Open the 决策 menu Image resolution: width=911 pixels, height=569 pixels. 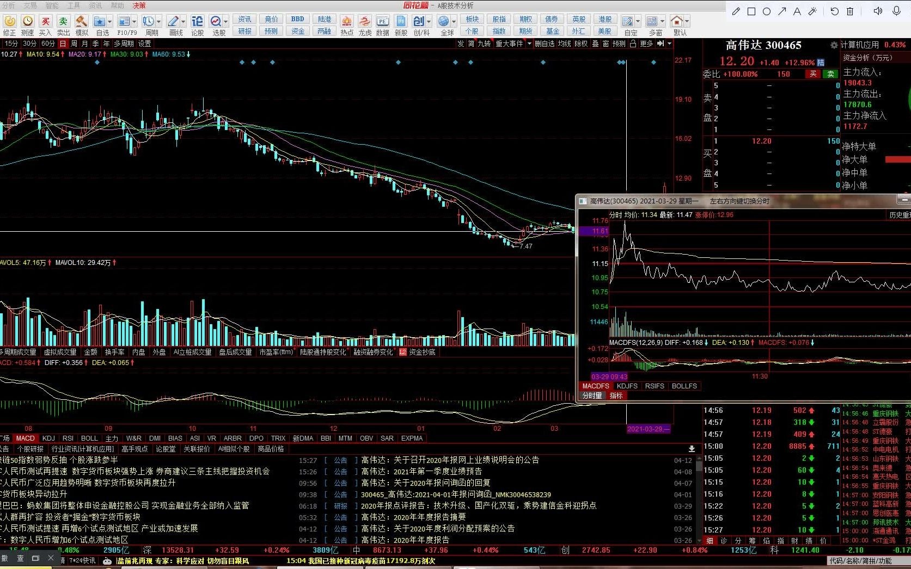point(139,5)
